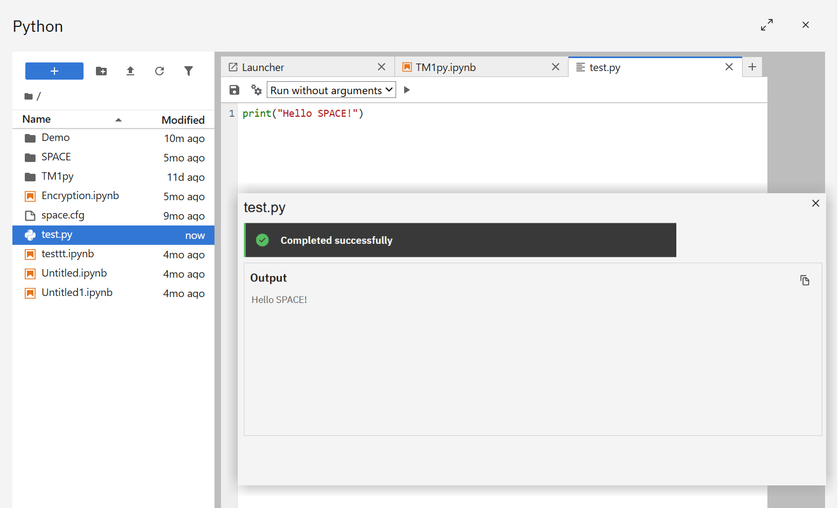Image resolution: width=838 pixels, height=508 pixels.
Task: Upload a file using the upload icon
Action: (130, 70)
